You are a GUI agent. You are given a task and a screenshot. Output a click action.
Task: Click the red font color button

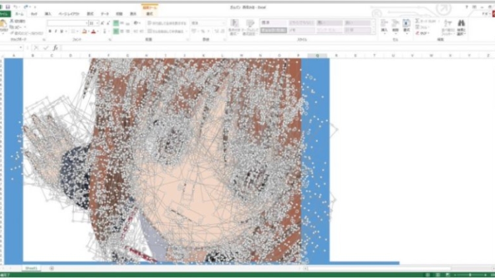pyautogui.click(x=93, y=31)
